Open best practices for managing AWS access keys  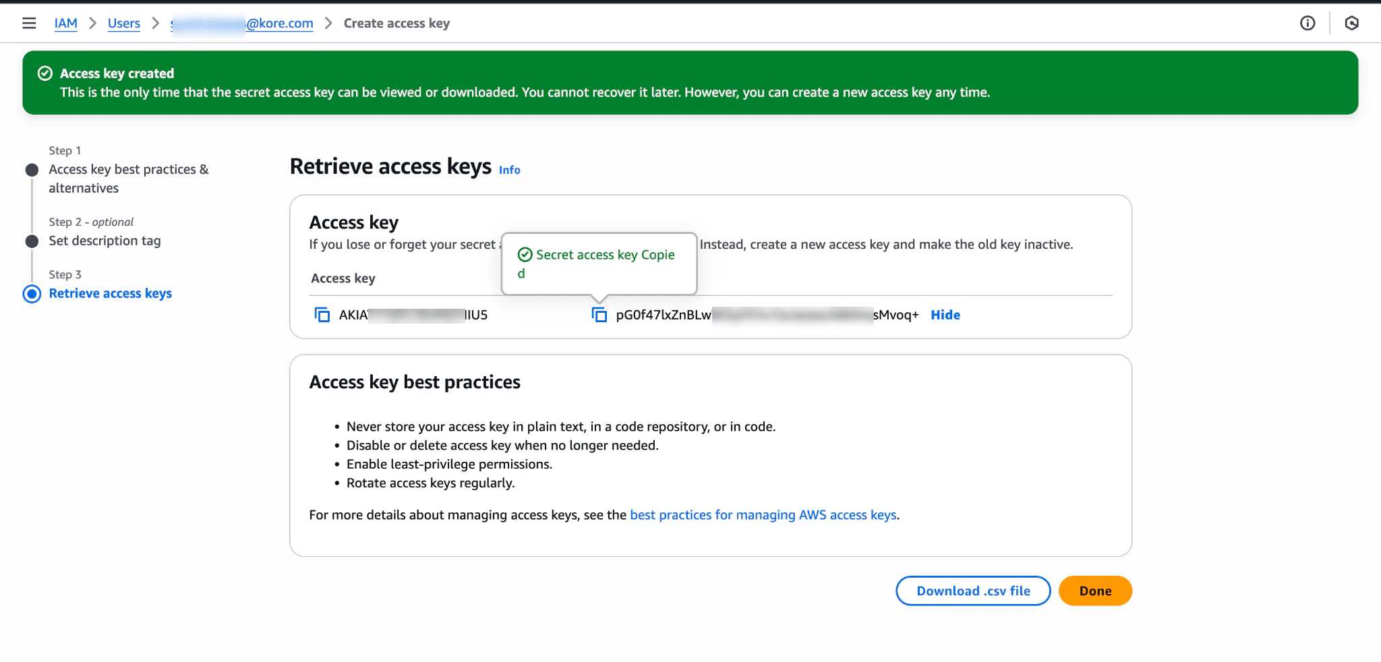(763, 514)
